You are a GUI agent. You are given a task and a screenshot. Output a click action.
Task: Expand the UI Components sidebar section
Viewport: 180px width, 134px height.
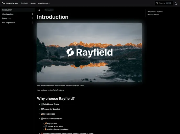click(x=32, y=23)
